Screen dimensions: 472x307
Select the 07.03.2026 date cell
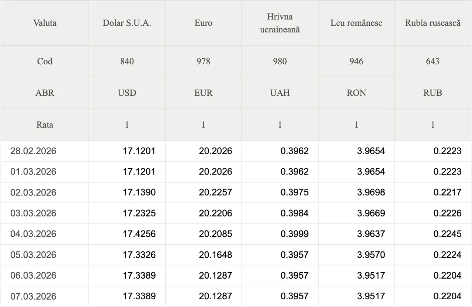click(x=33, y=296)
